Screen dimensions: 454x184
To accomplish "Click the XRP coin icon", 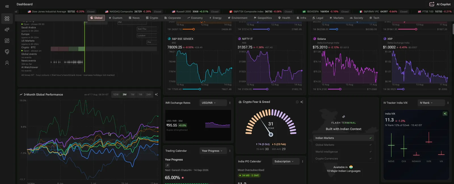I will [x=385, y=39].
